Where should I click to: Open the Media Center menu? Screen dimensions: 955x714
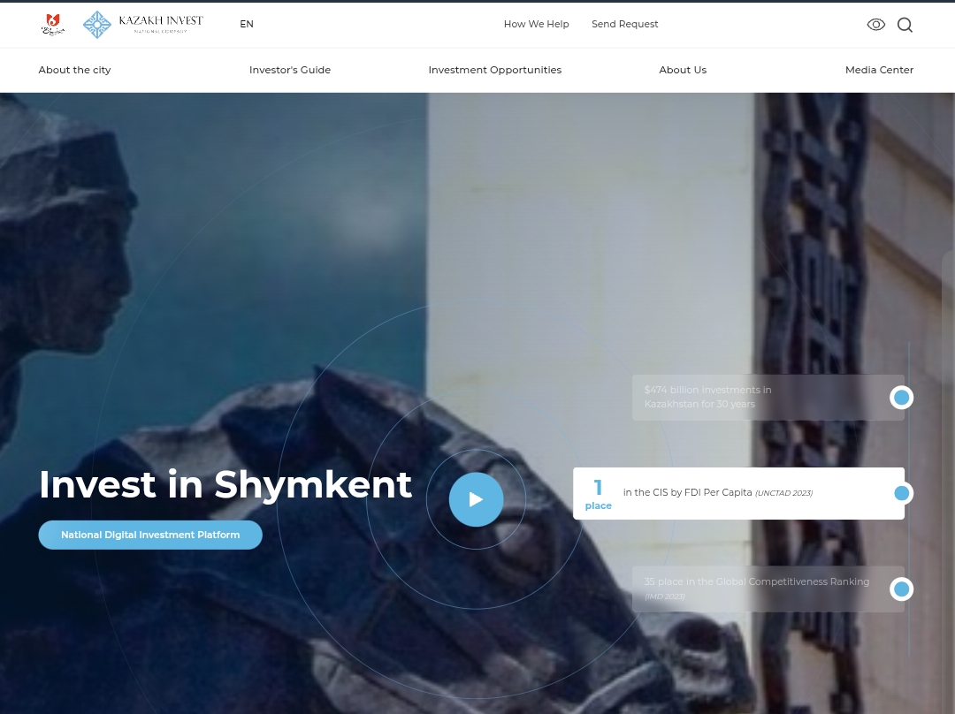point(880,70)
